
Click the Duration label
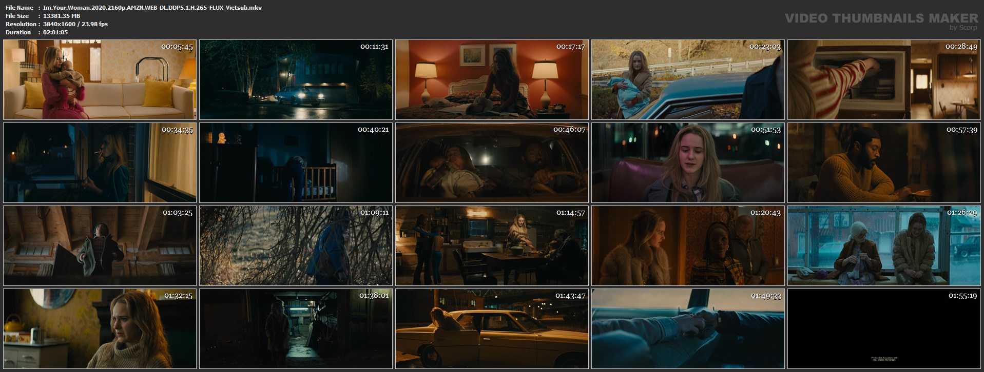[x=18, y=32]
